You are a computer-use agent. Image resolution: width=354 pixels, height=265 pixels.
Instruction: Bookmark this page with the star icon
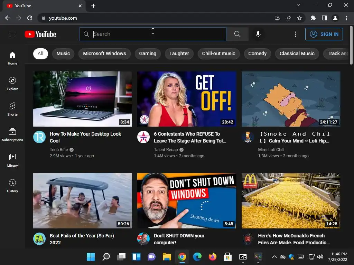(299, 18)
